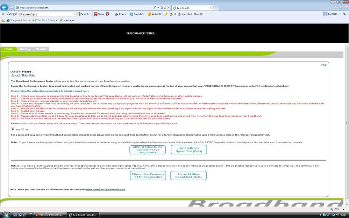Click the forward navigation arrow

tap(11, 8)
